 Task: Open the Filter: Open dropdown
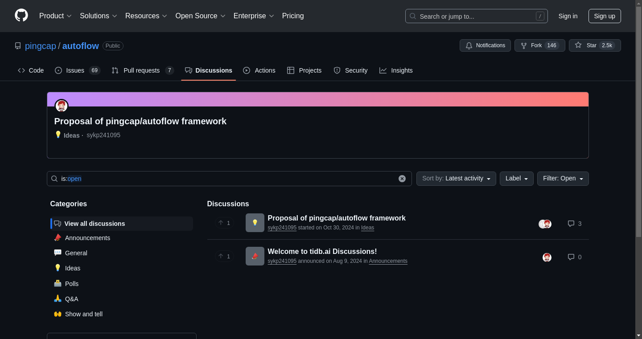563,179
